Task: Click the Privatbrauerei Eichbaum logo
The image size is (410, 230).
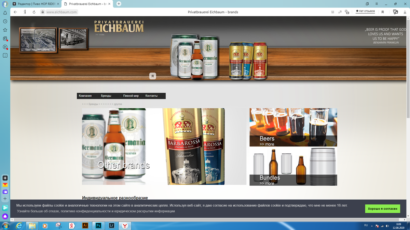Action: click(x=119, y=26)
